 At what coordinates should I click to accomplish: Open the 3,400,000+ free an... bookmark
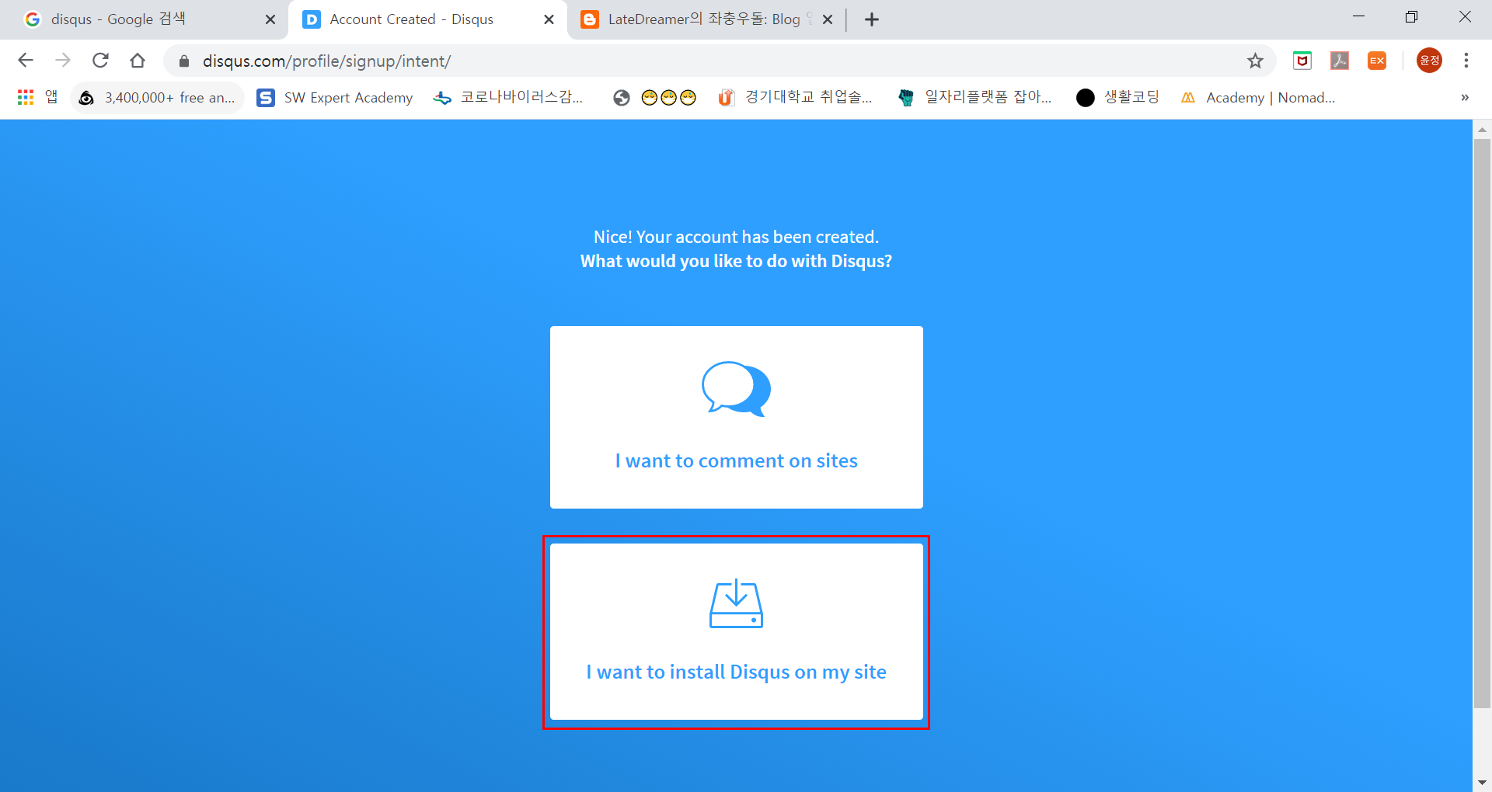(158, 97)
